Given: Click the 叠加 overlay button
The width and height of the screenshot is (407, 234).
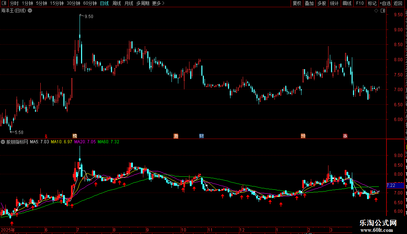Looking at the screenshot, I should [309, 3].
